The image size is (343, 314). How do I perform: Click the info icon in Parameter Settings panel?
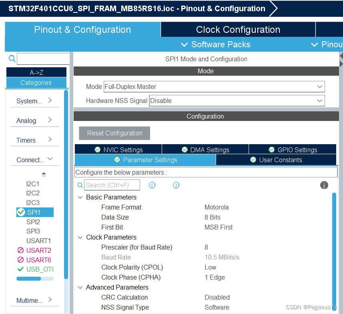[x=324, y=185]
